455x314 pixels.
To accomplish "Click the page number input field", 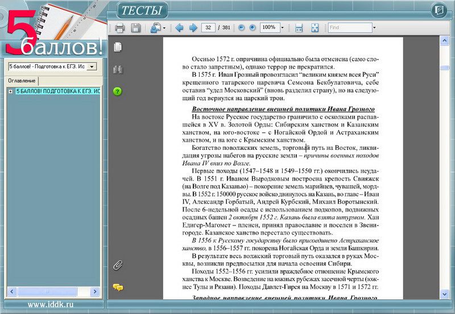I will click(x=209, y=27).
